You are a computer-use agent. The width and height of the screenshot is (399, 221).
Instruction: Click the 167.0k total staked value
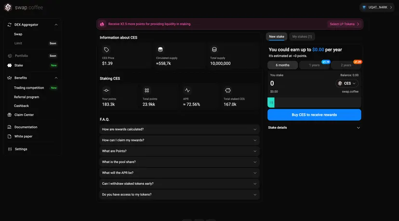click(x=230, y=105)
